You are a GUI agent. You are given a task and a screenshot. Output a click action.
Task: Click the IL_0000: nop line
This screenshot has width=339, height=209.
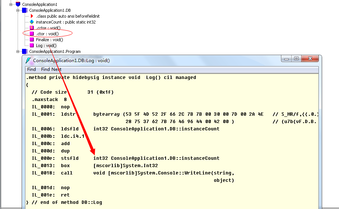tap(51, 107)
